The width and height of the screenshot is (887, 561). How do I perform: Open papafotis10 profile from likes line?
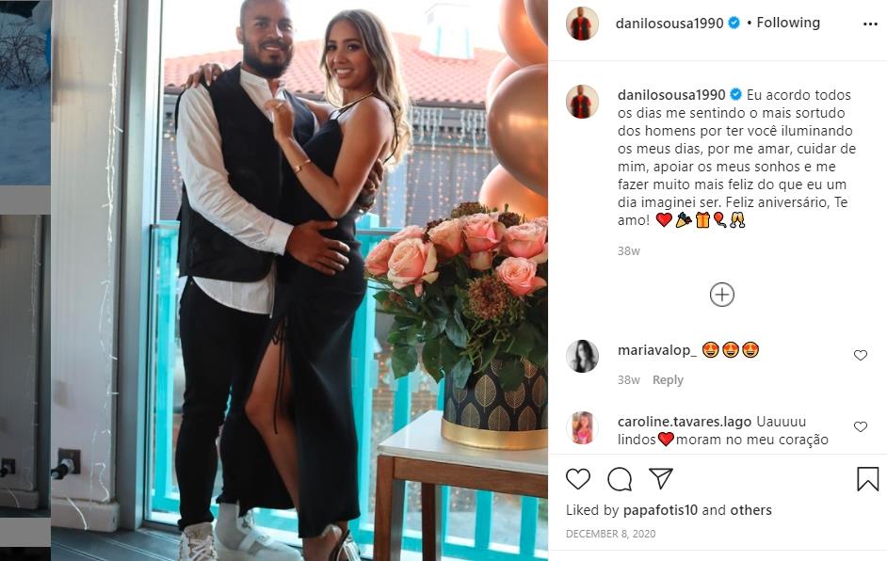point(660,510)
